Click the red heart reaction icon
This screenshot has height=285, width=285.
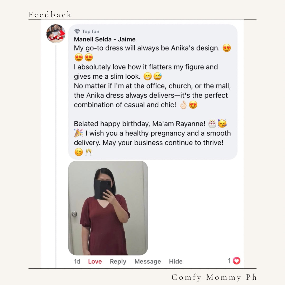(236, 261)
